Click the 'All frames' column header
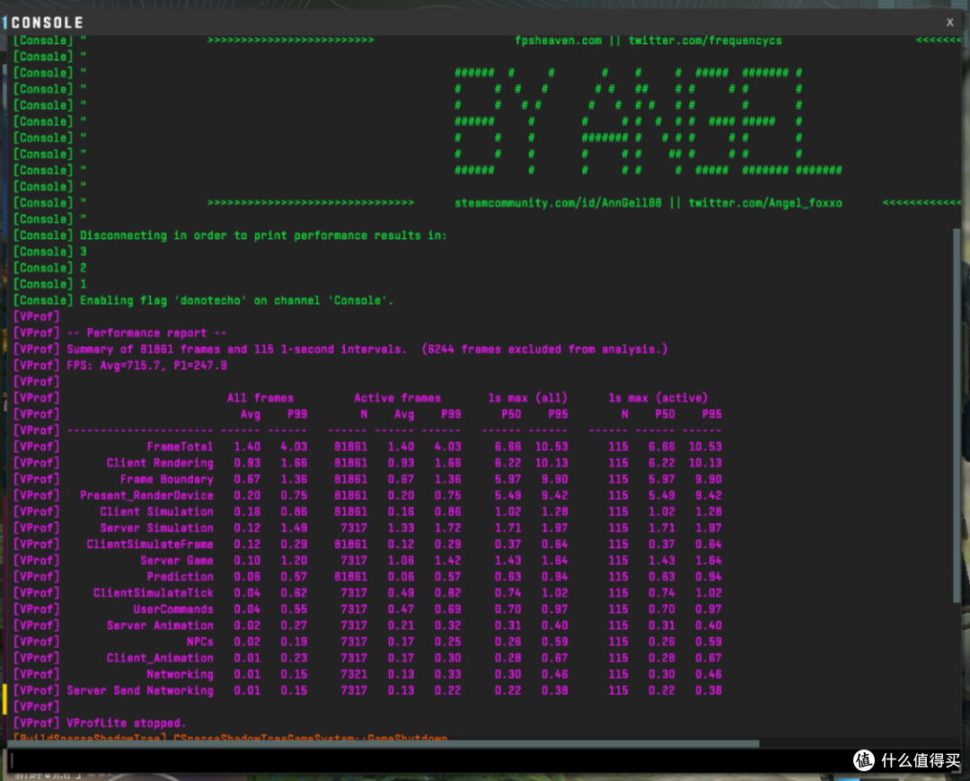 [260, 398]
